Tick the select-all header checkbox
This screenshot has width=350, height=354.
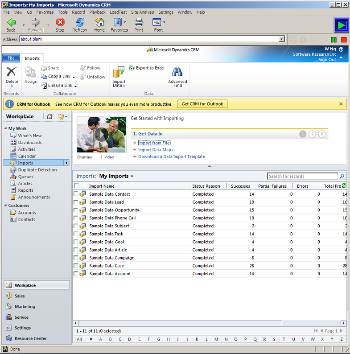76,186
